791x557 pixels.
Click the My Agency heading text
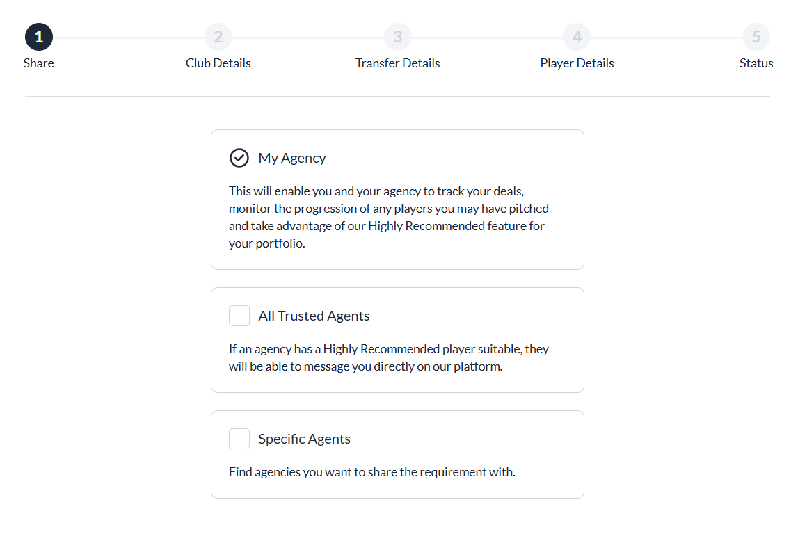[292, 159]
